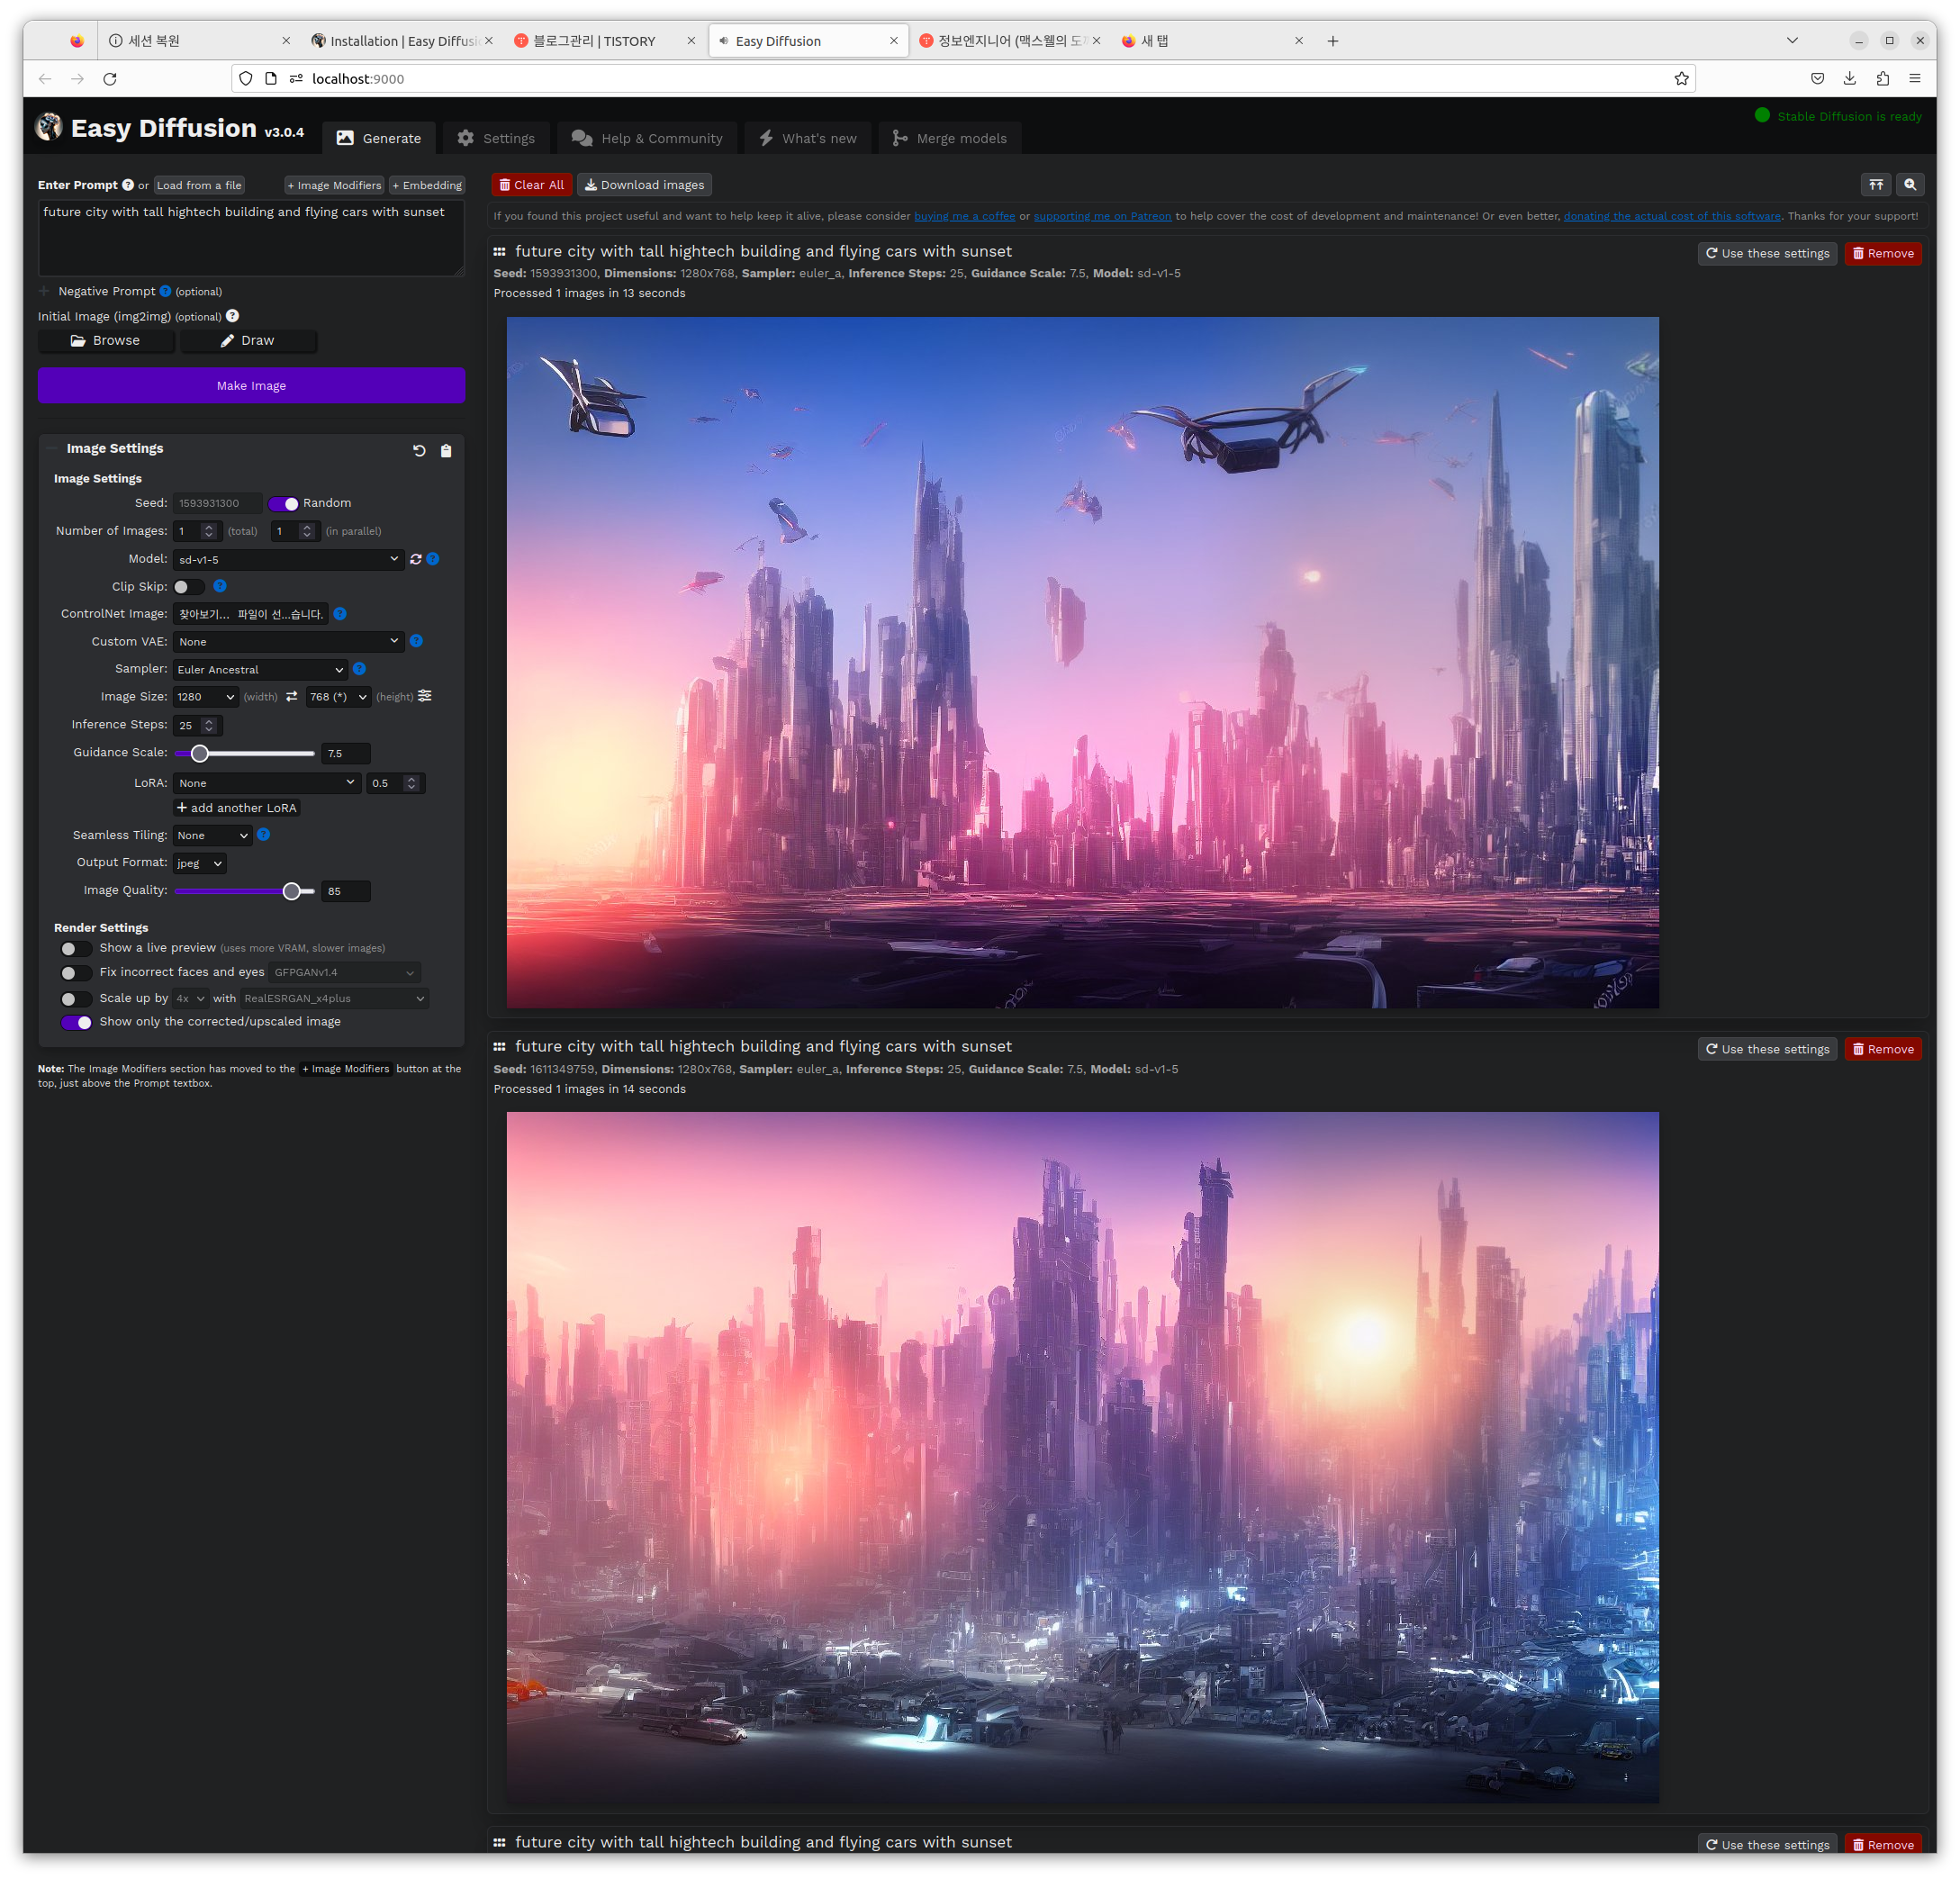
Task: Click the scroll-to-top icon above results
Action: point(1876,185)
